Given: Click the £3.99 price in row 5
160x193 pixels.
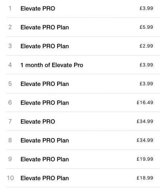Looking at the screenshot, I should (x=146, y=84).
